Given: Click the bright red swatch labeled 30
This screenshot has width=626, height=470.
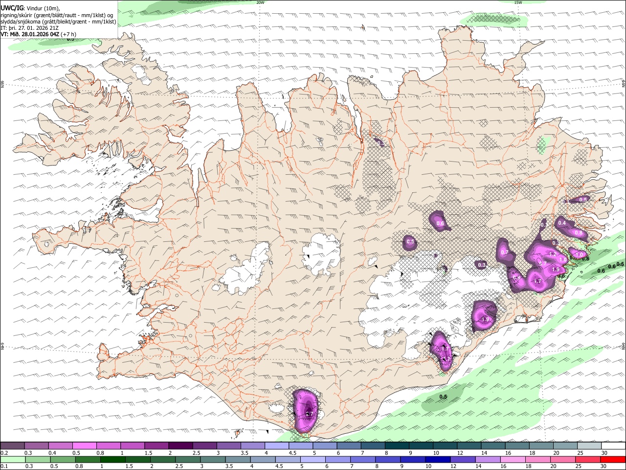Looking at the screenshot, I should point(614,460).
